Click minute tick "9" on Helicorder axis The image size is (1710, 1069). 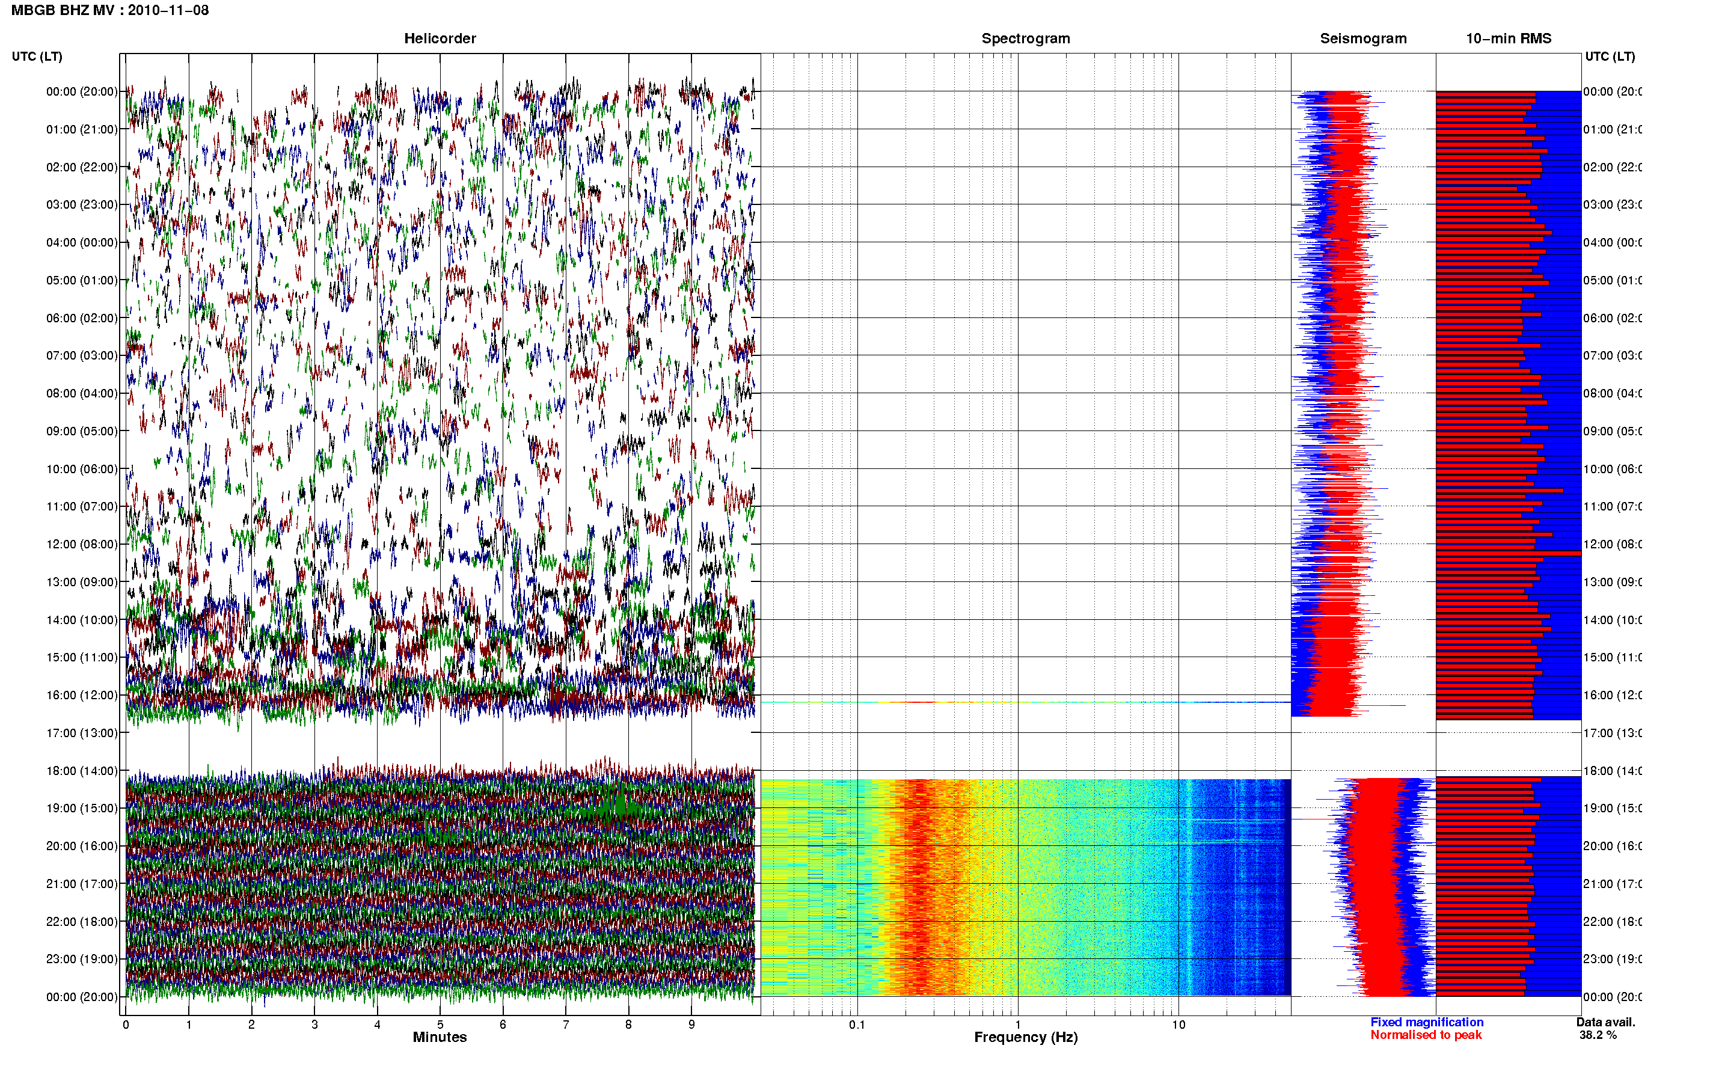pos(691,1025)
